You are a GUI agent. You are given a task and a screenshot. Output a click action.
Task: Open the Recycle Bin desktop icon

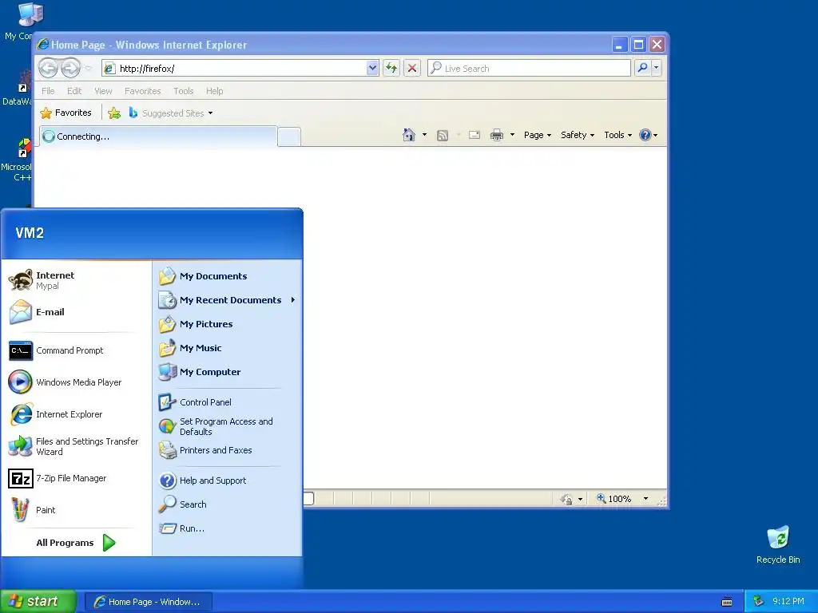coord(778,544)
